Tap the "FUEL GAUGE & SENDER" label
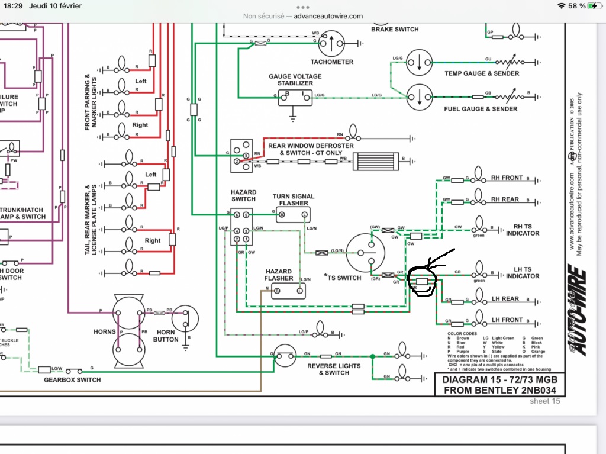The height and width of the screenshot is (454, 606). (481, 109)
